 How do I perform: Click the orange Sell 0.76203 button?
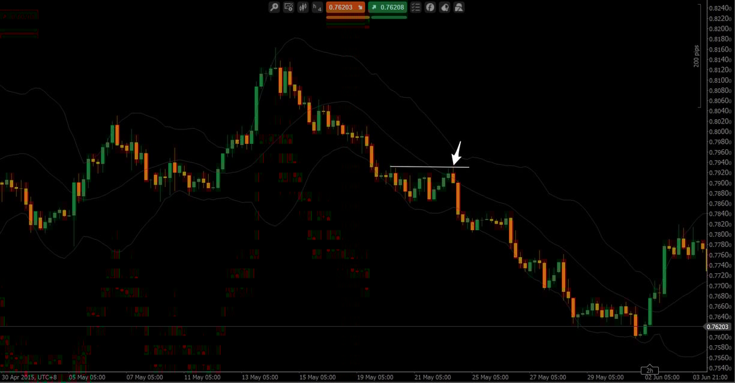(346, 7)
